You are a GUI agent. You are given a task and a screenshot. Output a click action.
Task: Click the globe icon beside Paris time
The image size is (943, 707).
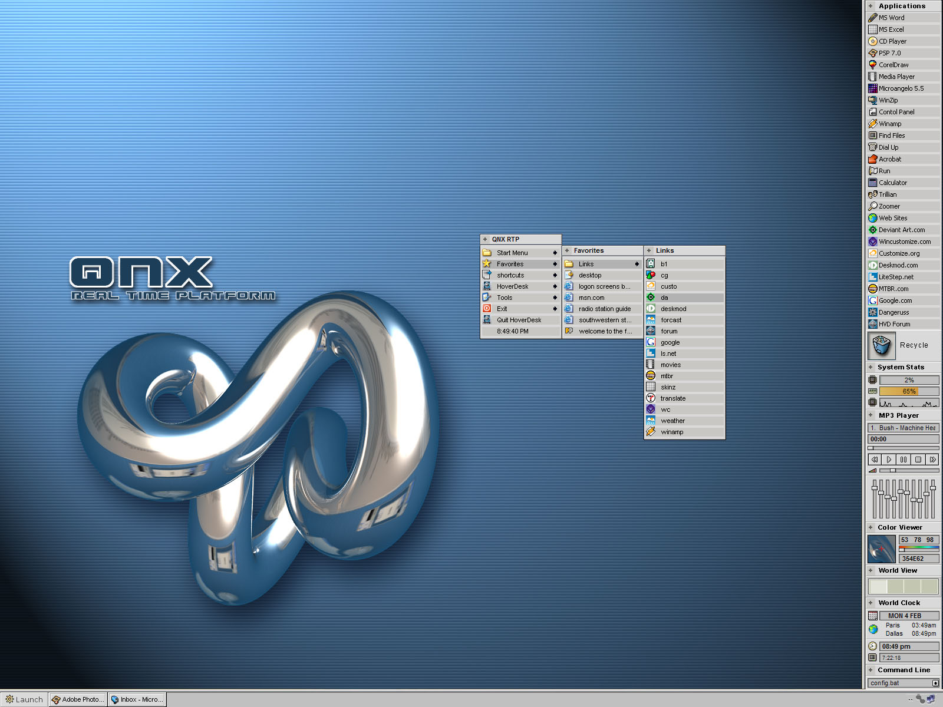(x=873, y=629)
